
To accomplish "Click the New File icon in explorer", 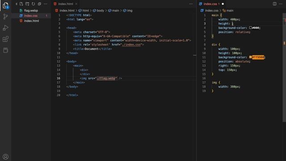I will (21, 4).
